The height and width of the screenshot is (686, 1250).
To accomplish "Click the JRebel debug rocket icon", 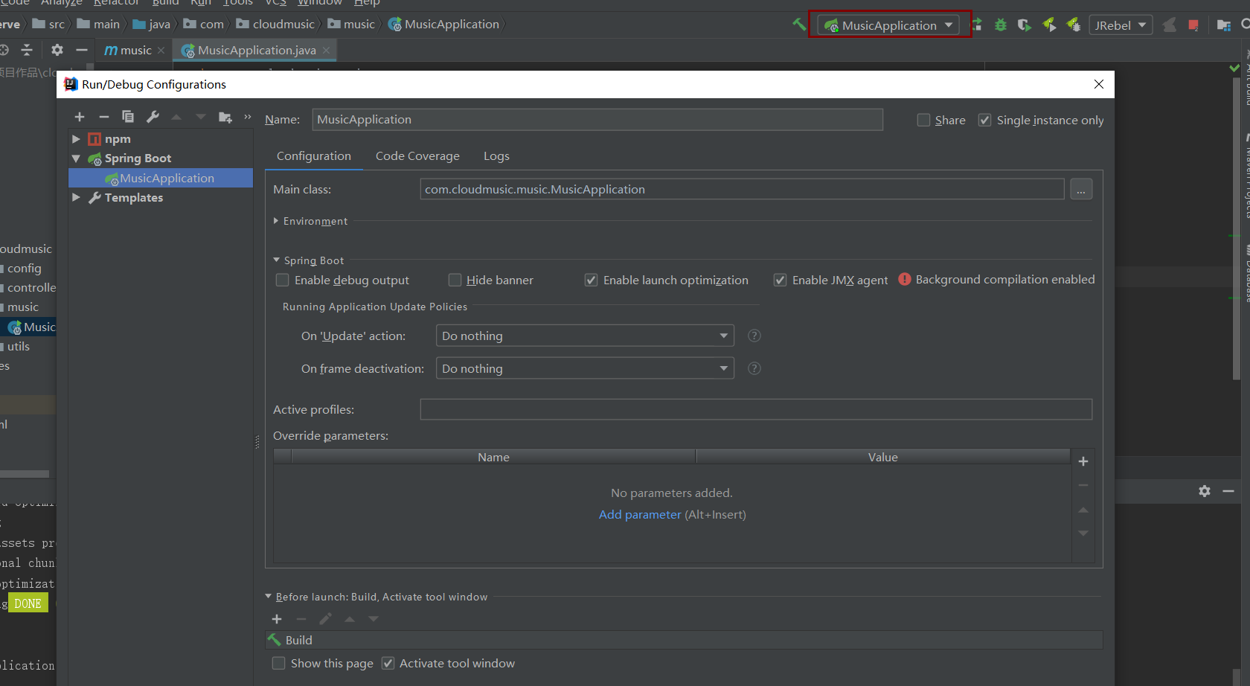I will (x=1074, y=25).
